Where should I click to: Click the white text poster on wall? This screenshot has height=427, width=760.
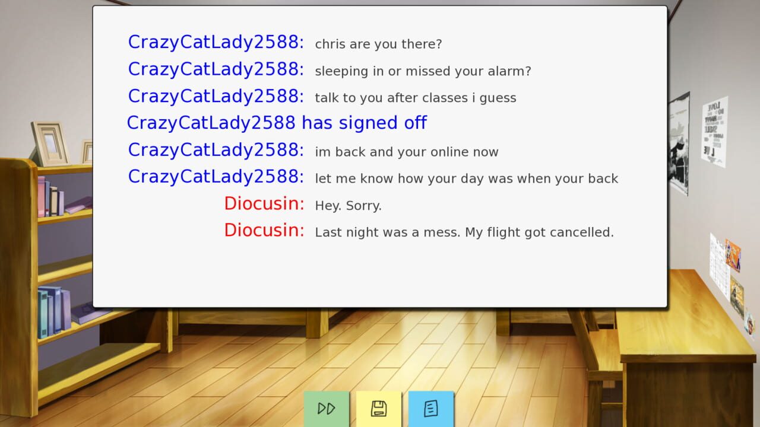click(714, 132)
